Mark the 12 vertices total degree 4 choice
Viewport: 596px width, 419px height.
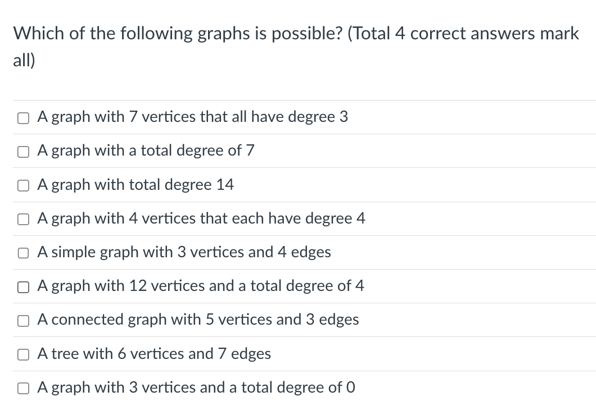23,286
